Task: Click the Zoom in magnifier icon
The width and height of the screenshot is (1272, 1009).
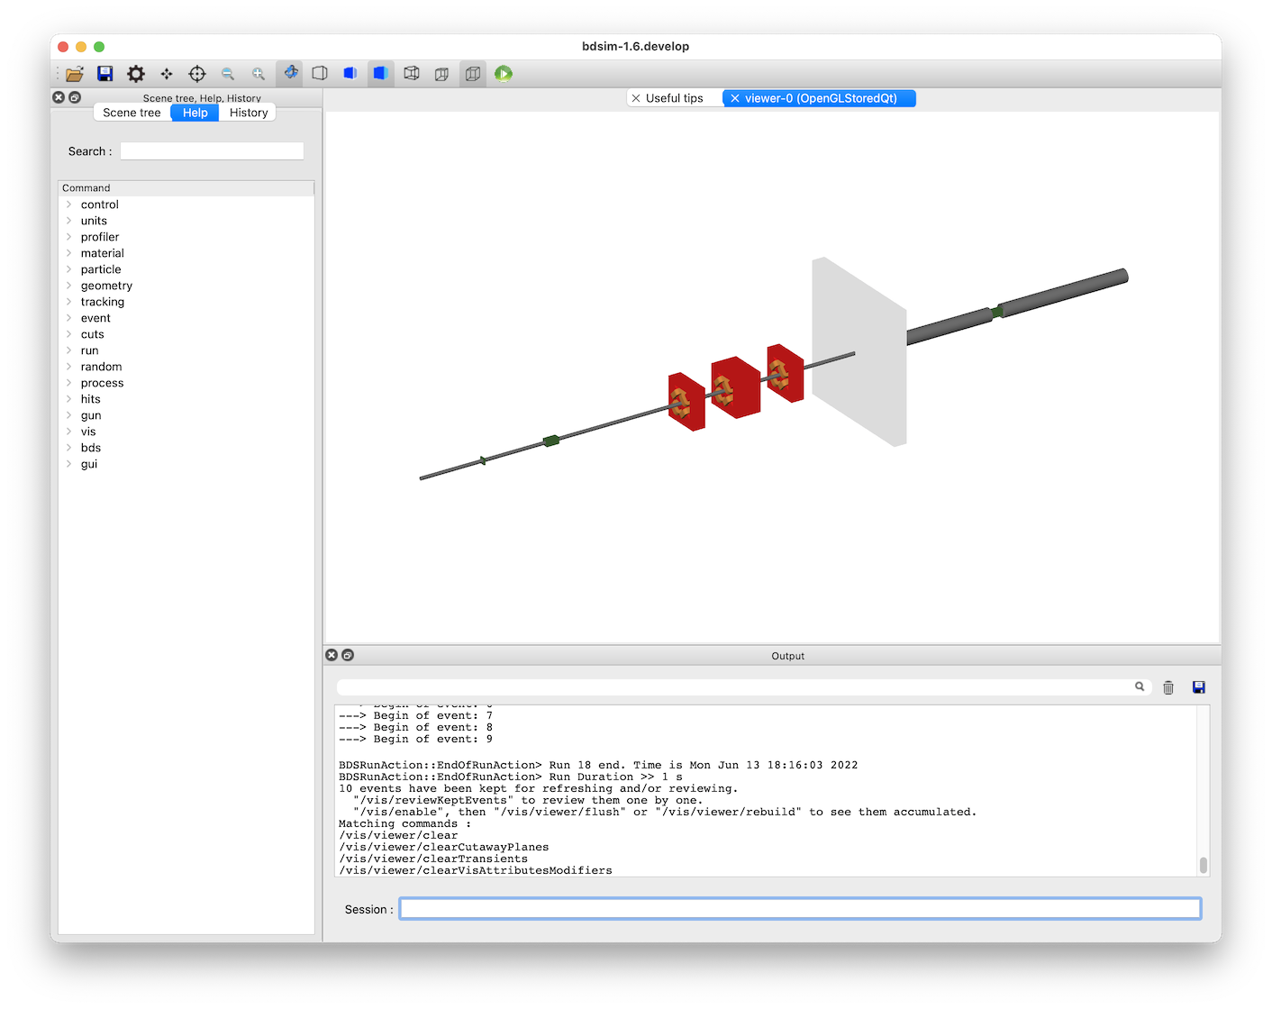Action: [259, 74]
